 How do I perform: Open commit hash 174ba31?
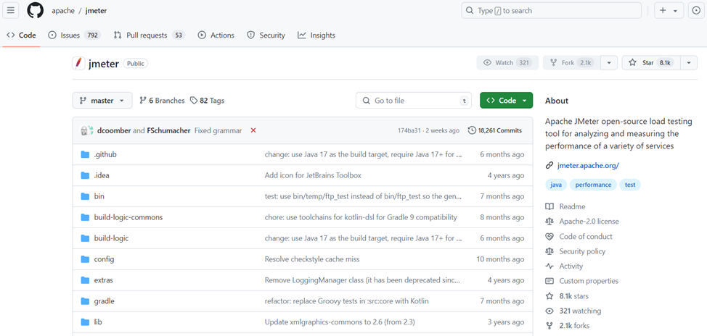(409, 130)
